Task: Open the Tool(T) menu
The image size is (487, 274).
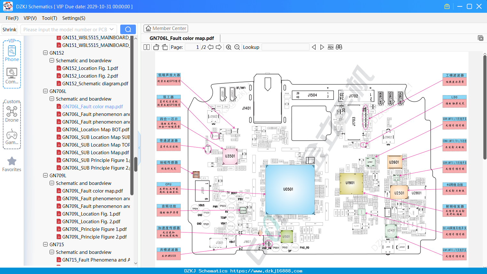Action: (x=50, y=18)
